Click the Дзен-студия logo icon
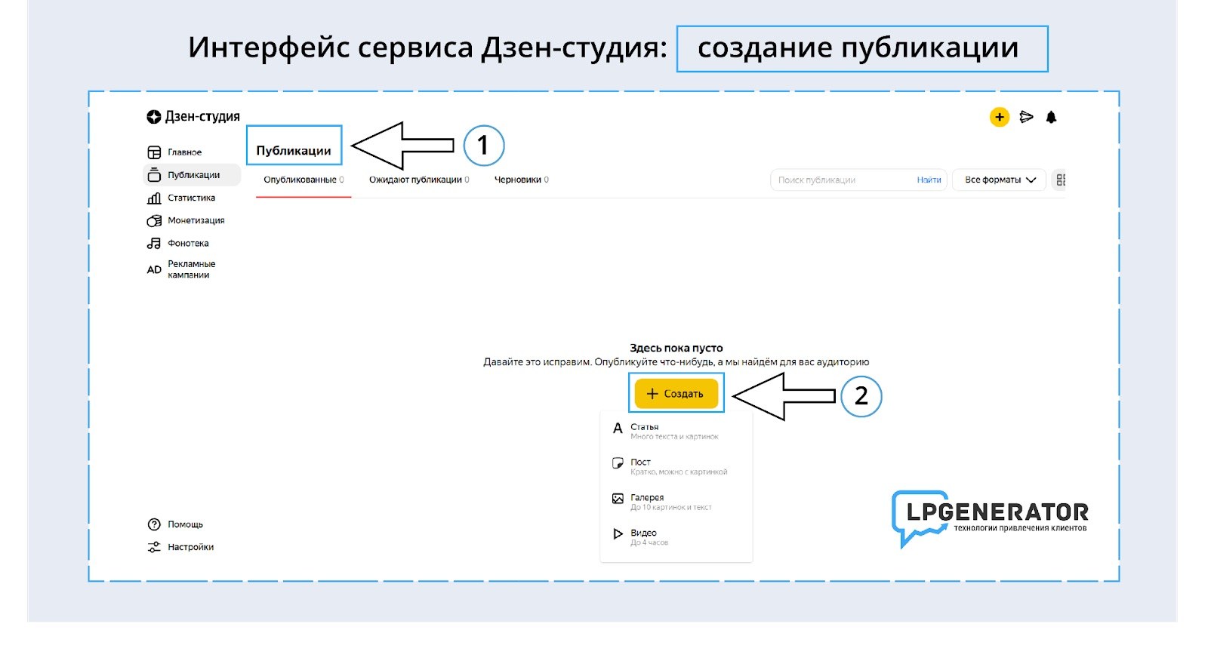The width and height of the screenshot is (1208, 670). 153,117
